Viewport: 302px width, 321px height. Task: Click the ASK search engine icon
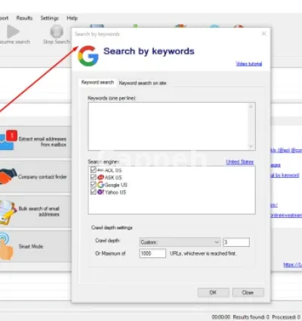(x=100, y=177)
